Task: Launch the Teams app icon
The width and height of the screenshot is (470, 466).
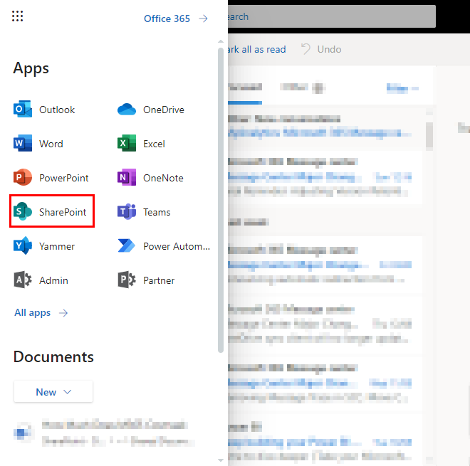Action: click(x=127, y=212)
